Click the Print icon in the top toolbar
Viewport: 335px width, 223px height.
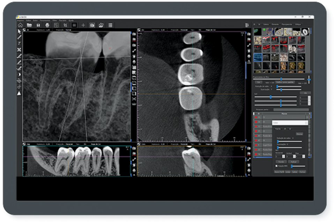tap(47, 25)
